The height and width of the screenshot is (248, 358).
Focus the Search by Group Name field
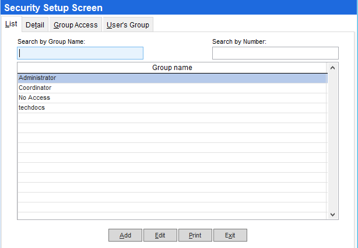coord(80,53)
